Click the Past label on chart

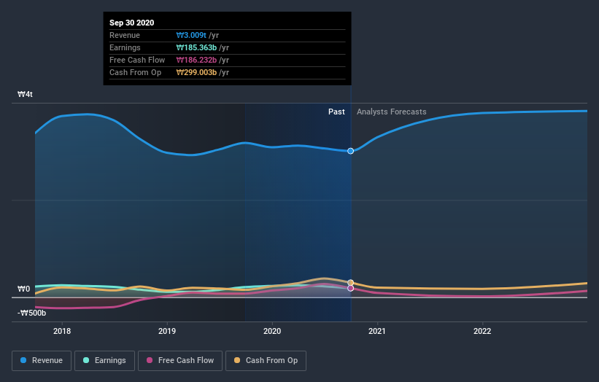pos(336,112)
